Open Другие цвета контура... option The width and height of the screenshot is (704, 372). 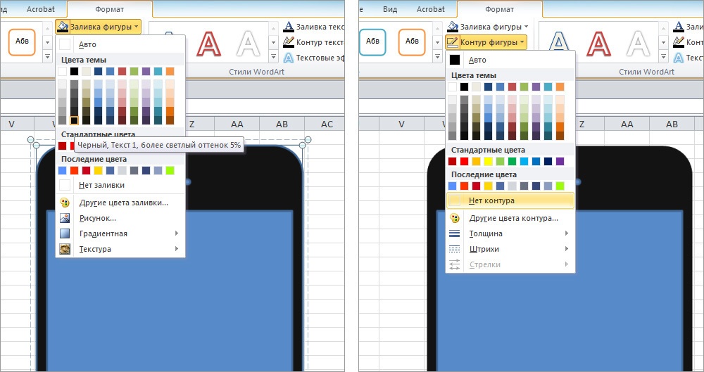510,219
